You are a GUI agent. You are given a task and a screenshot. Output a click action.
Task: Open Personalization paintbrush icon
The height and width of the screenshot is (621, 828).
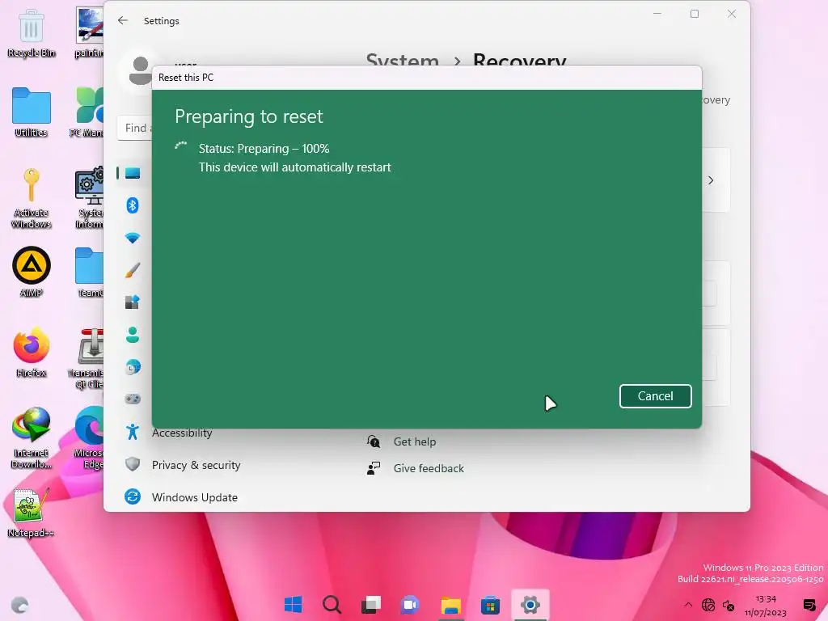[x=133, y=270]
